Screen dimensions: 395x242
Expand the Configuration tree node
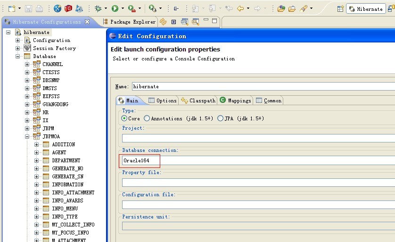click(17, 41)
